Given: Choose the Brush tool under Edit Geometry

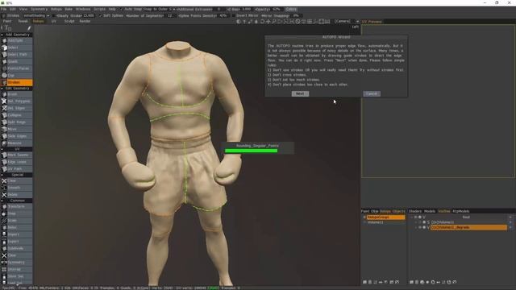Looking at the screenshot, I should pyautogui.click(x=16, y=94).
